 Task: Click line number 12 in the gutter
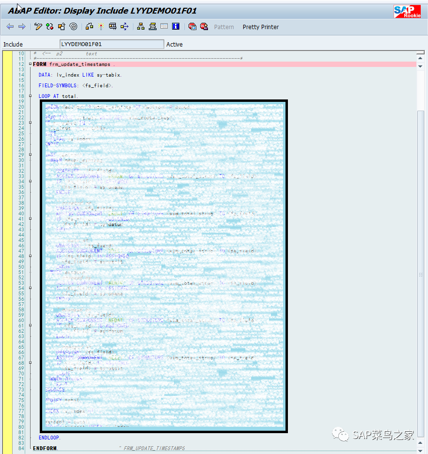(x=21, y=65)
